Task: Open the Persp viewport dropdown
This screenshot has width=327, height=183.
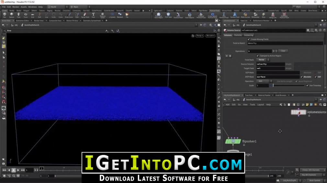Action: point(199,36)
